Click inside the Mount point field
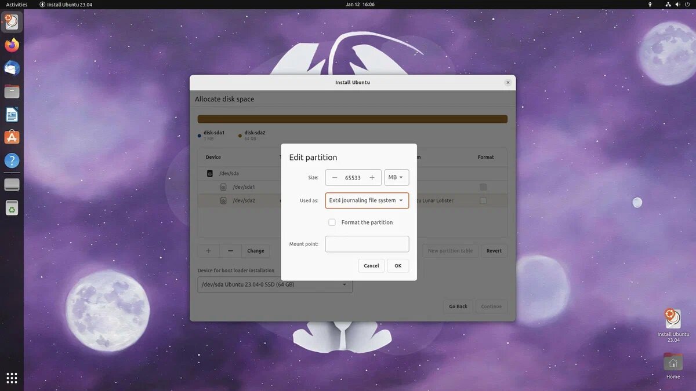 367,244
